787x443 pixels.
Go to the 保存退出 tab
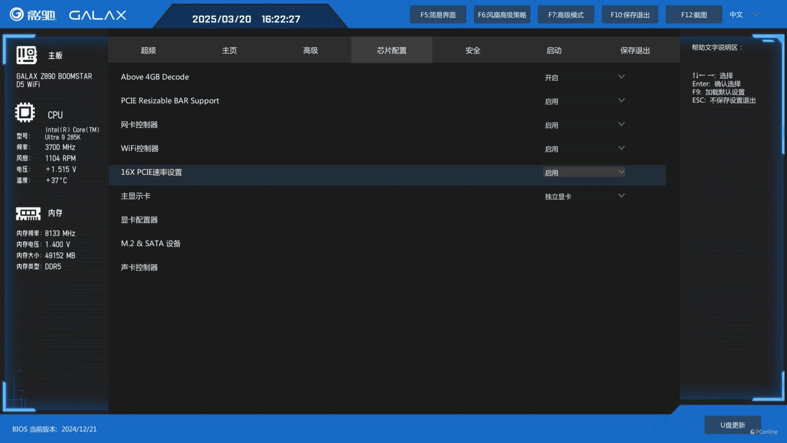[635, 50]
